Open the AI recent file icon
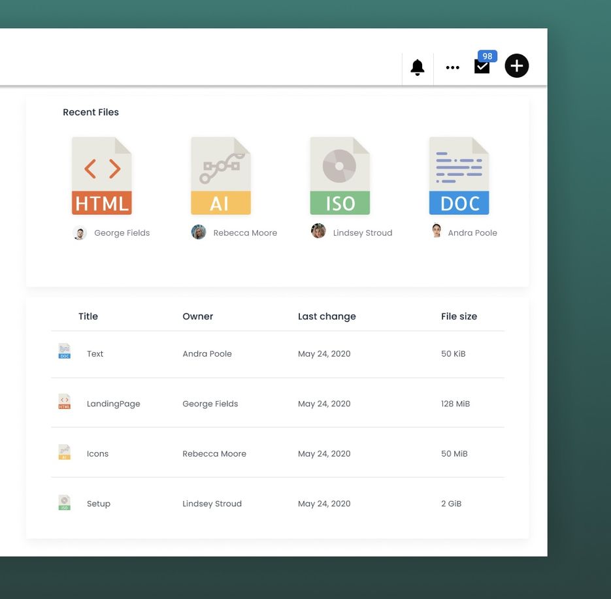This screenshot has height=599, width=611. (x=221, y=176)
